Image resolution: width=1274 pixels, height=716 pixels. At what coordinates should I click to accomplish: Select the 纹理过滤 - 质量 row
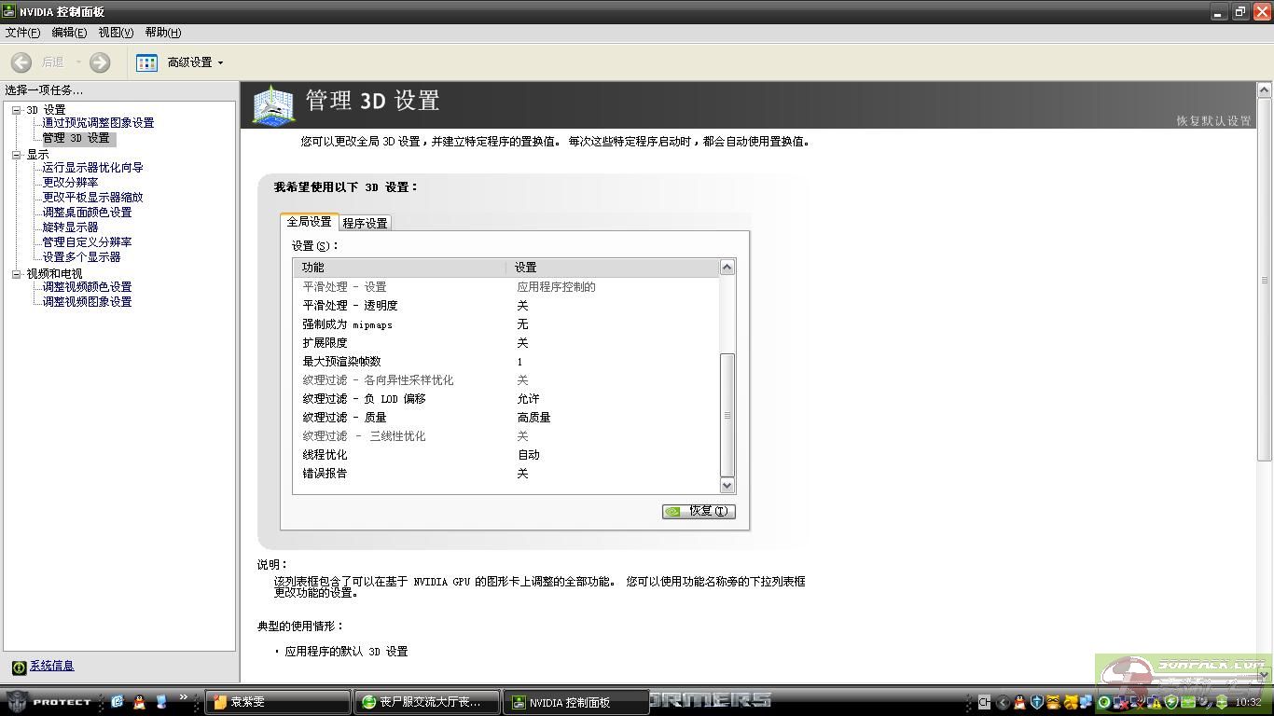[x=506, y=418]
